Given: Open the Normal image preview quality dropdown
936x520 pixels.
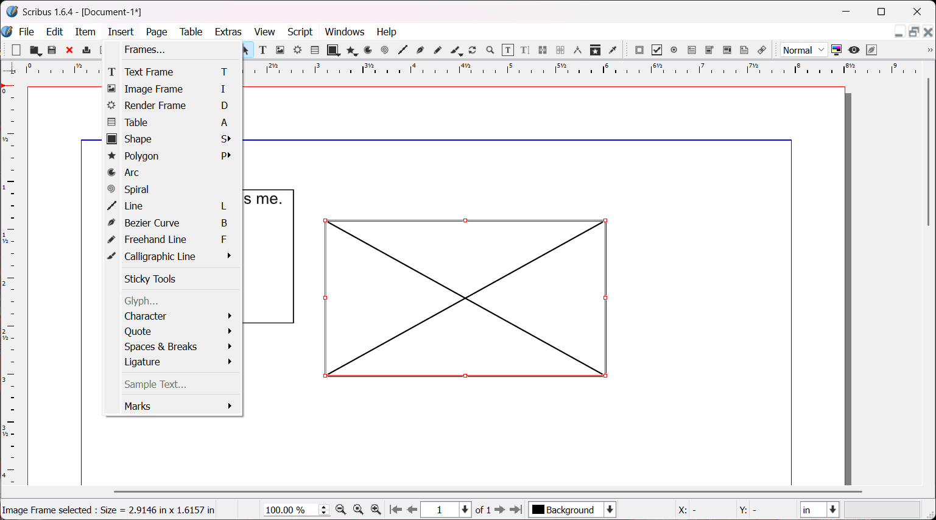Looking at the screenshot, I should (803, 51).
